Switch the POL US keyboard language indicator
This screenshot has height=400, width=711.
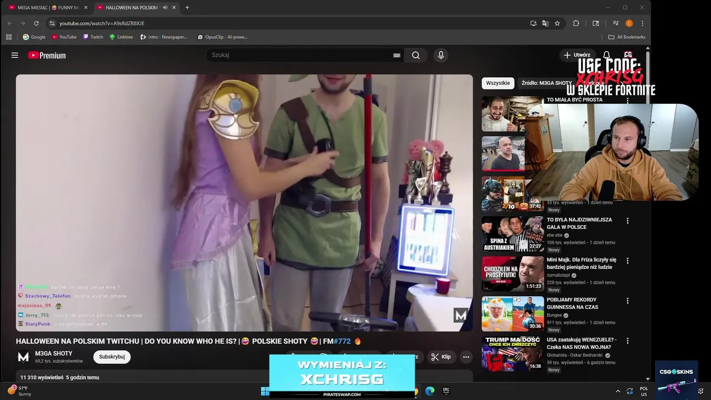[x=644, y=391]
